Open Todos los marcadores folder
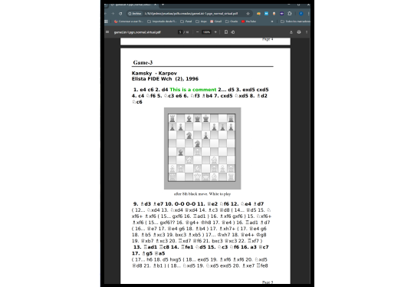The image size is (414, 287). (295, 21)
